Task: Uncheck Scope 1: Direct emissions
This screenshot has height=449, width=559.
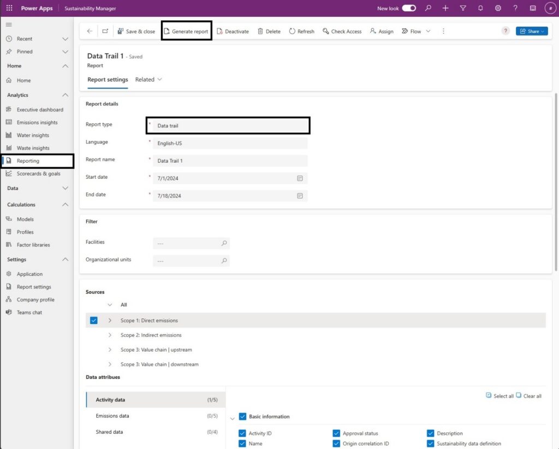Action: click(93, 320)
